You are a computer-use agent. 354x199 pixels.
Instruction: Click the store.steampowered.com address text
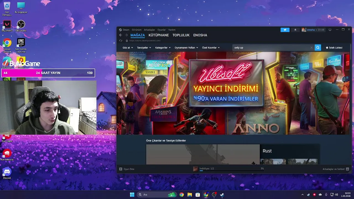click(x=145, y=41)
